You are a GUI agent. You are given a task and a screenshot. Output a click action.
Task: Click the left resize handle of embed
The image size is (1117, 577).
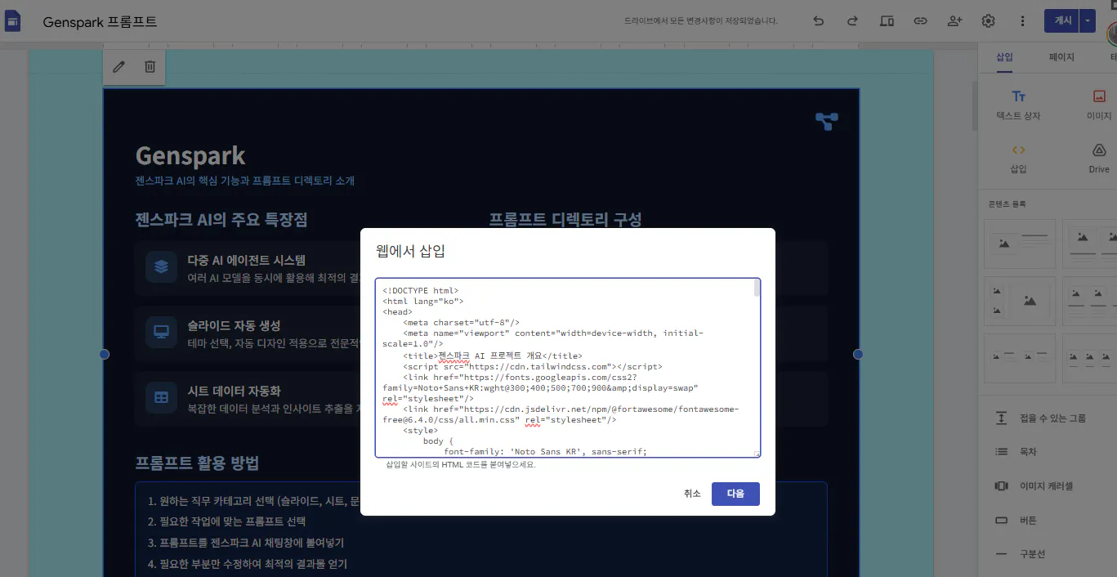[104, 354]
